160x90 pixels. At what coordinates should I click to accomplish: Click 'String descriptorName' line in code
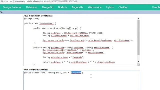click(x=63, y=57)
